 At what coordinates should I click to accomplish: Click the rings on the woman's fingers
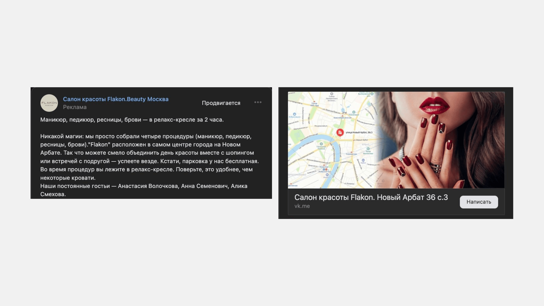coord(436,167)
